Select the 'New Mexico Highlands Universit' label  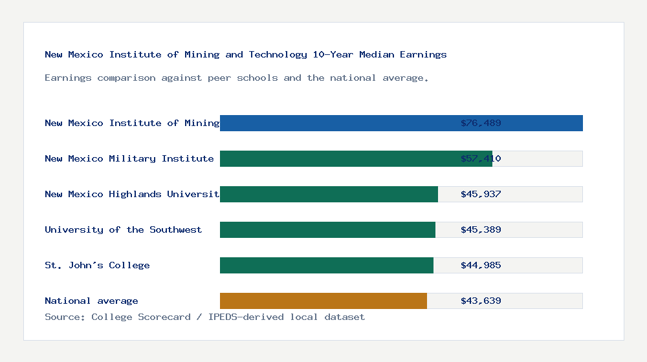click(132, 194)
